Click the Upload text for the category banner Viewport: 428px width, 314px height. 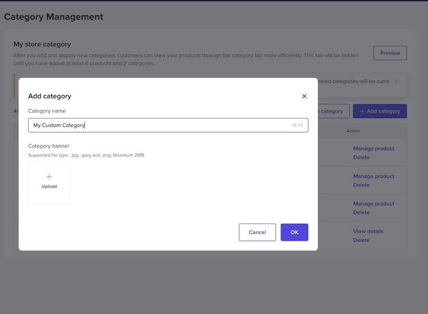point(49,187)
